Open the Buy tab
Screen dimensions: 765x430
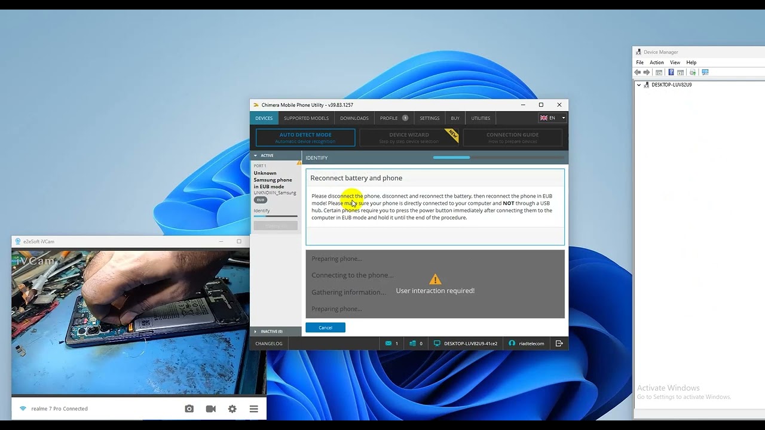point(455,118)
